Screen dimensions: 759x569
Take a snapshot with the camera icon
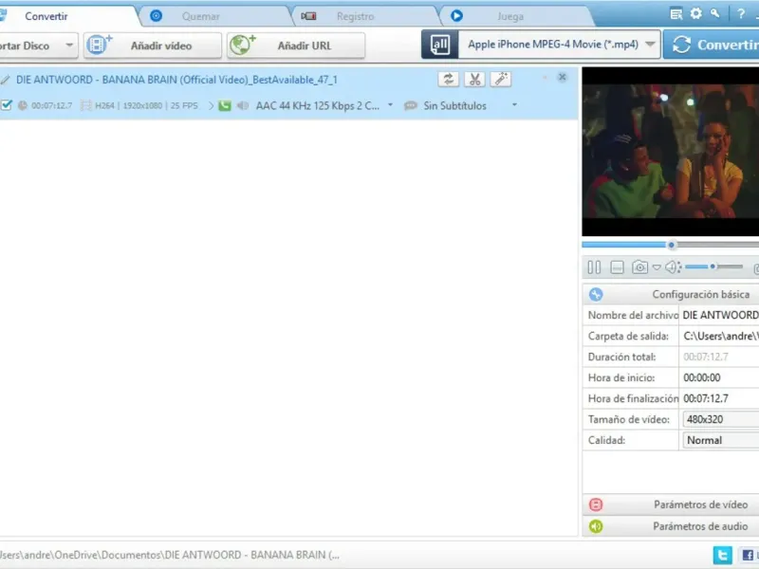click(639, 267)
